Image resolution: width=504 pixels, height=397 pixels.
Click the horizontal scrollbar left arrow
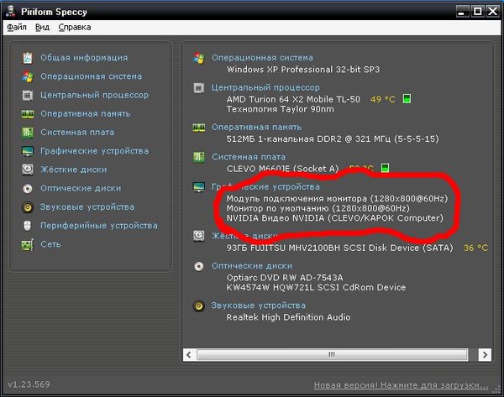(x=189, y=355)
